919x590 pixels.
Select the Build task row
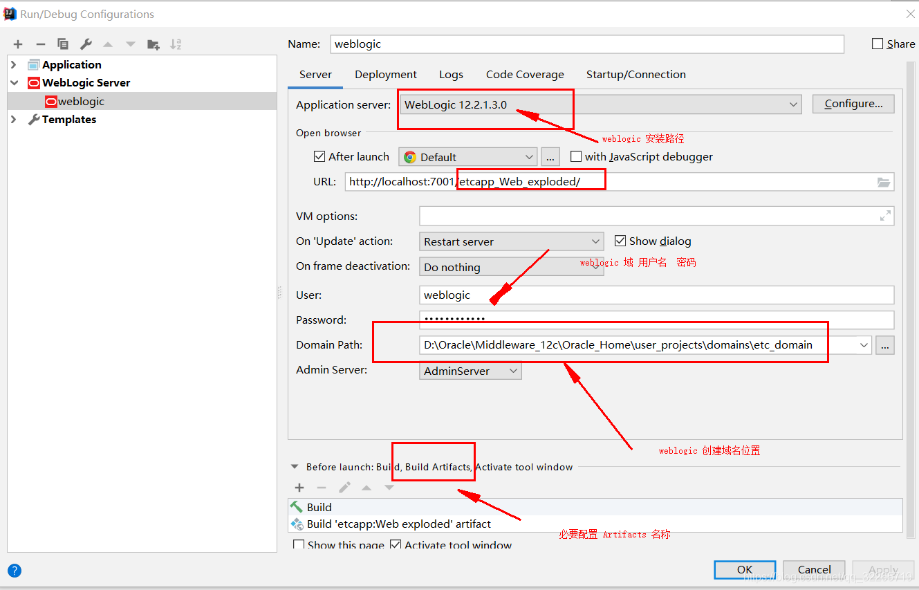point(595,507)
